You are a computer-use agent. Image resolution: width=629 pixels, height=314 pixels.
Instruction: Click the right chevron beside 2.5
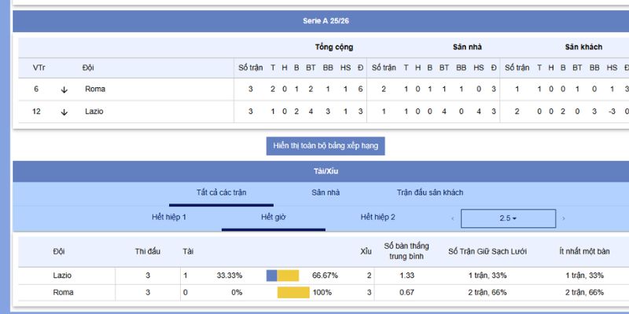pyautogui.click(x=564, y=218)
